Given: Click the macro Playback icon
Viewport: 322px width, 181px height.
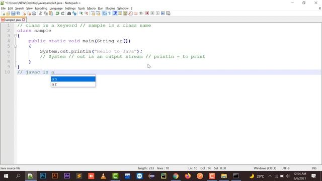Looking at the screenshot, I should click(157, 14).
